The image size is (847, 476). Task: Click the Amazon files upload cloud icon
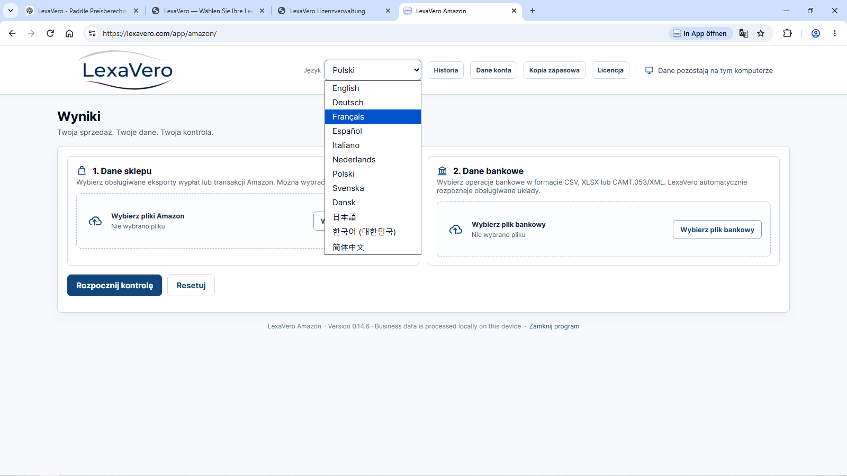95,221
